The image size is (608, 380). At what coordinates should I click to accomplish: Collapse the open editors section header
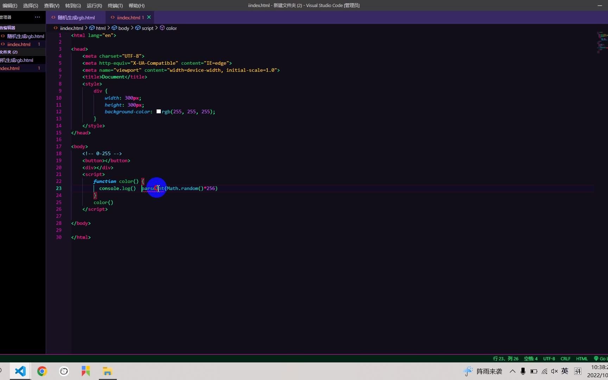pyautogui.click(x=23, y=27)
